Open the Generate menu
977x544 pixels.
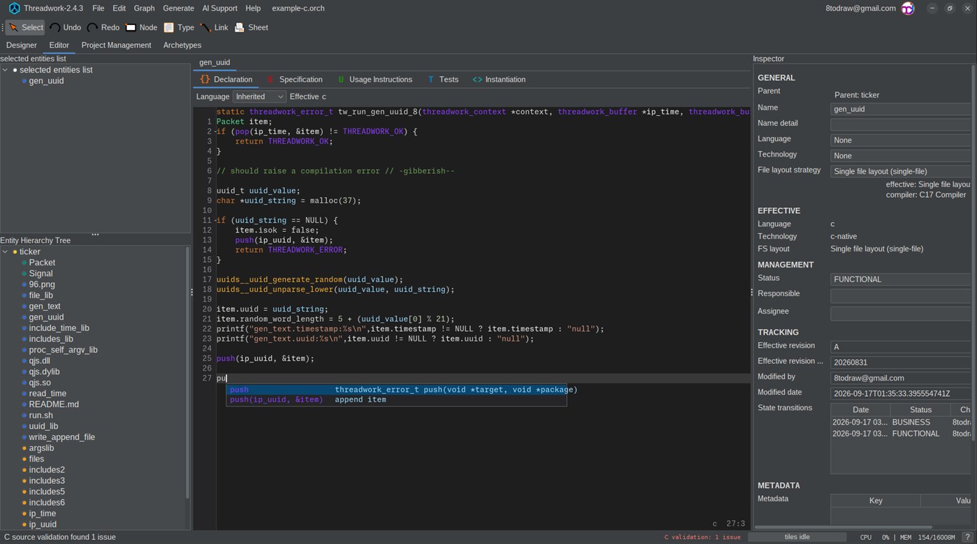[178, 8]
